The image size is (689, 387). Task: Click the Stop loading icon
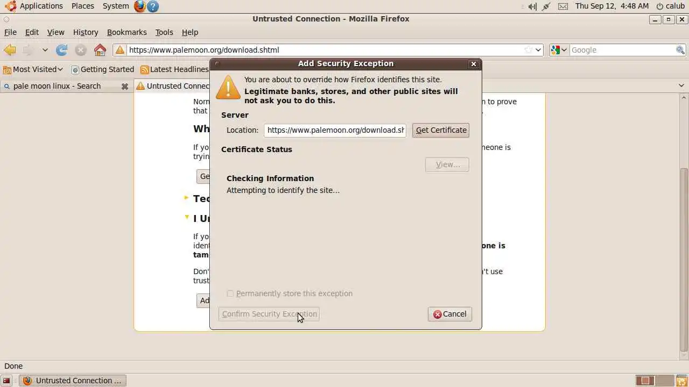click(x=81, y=50)
